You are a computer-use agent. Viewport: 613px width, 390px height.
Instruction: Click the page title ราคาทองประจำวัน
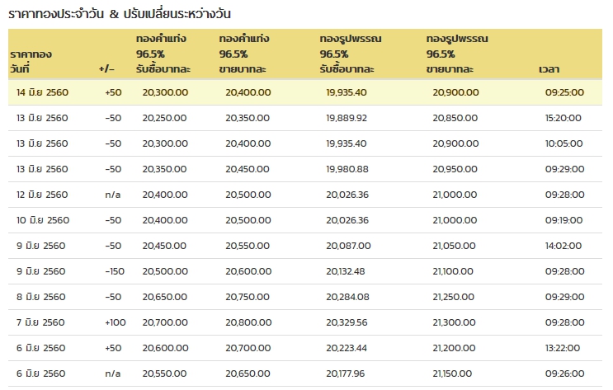[56, 14]
